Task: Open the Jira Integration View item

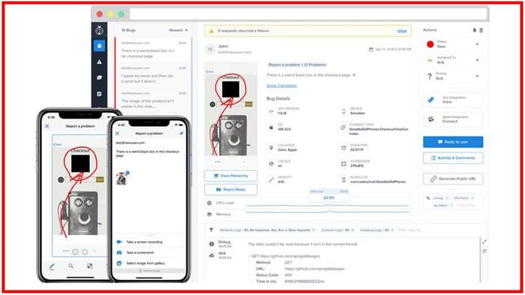Action: pos(453,100)
